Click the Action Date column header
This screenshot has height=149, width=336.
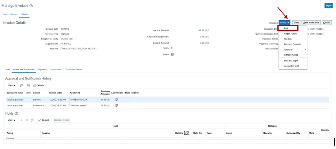(56, 93)
